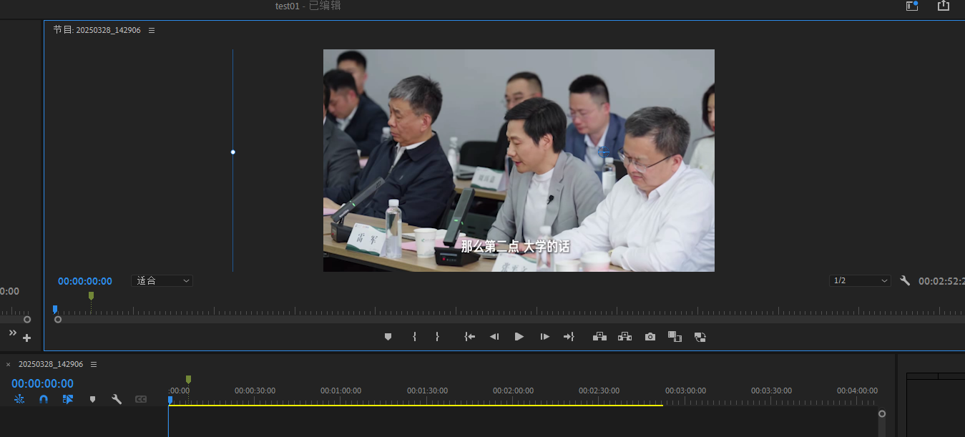
Task: Toggle timeline snapping magnet icon
Action: point(44,399)
